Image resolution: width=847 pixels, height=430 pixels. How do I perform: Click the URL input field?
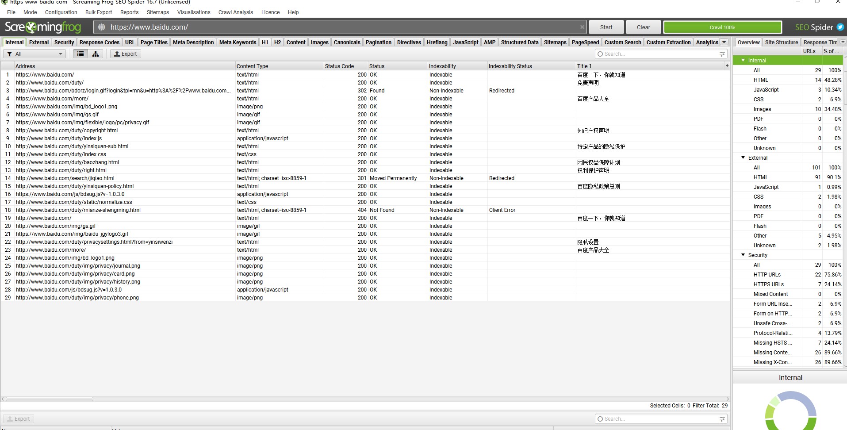(341, 27)
